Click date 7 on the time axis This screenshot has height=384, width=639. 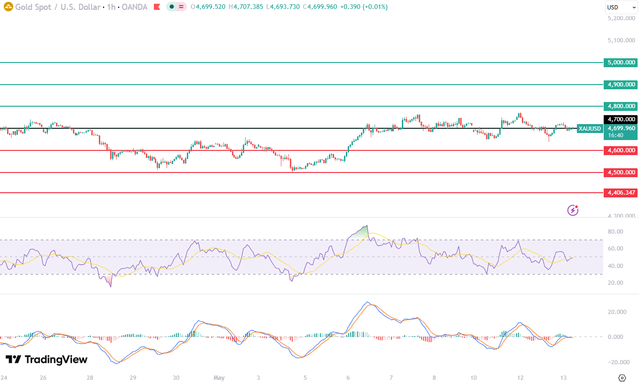(x=391, y=377)
